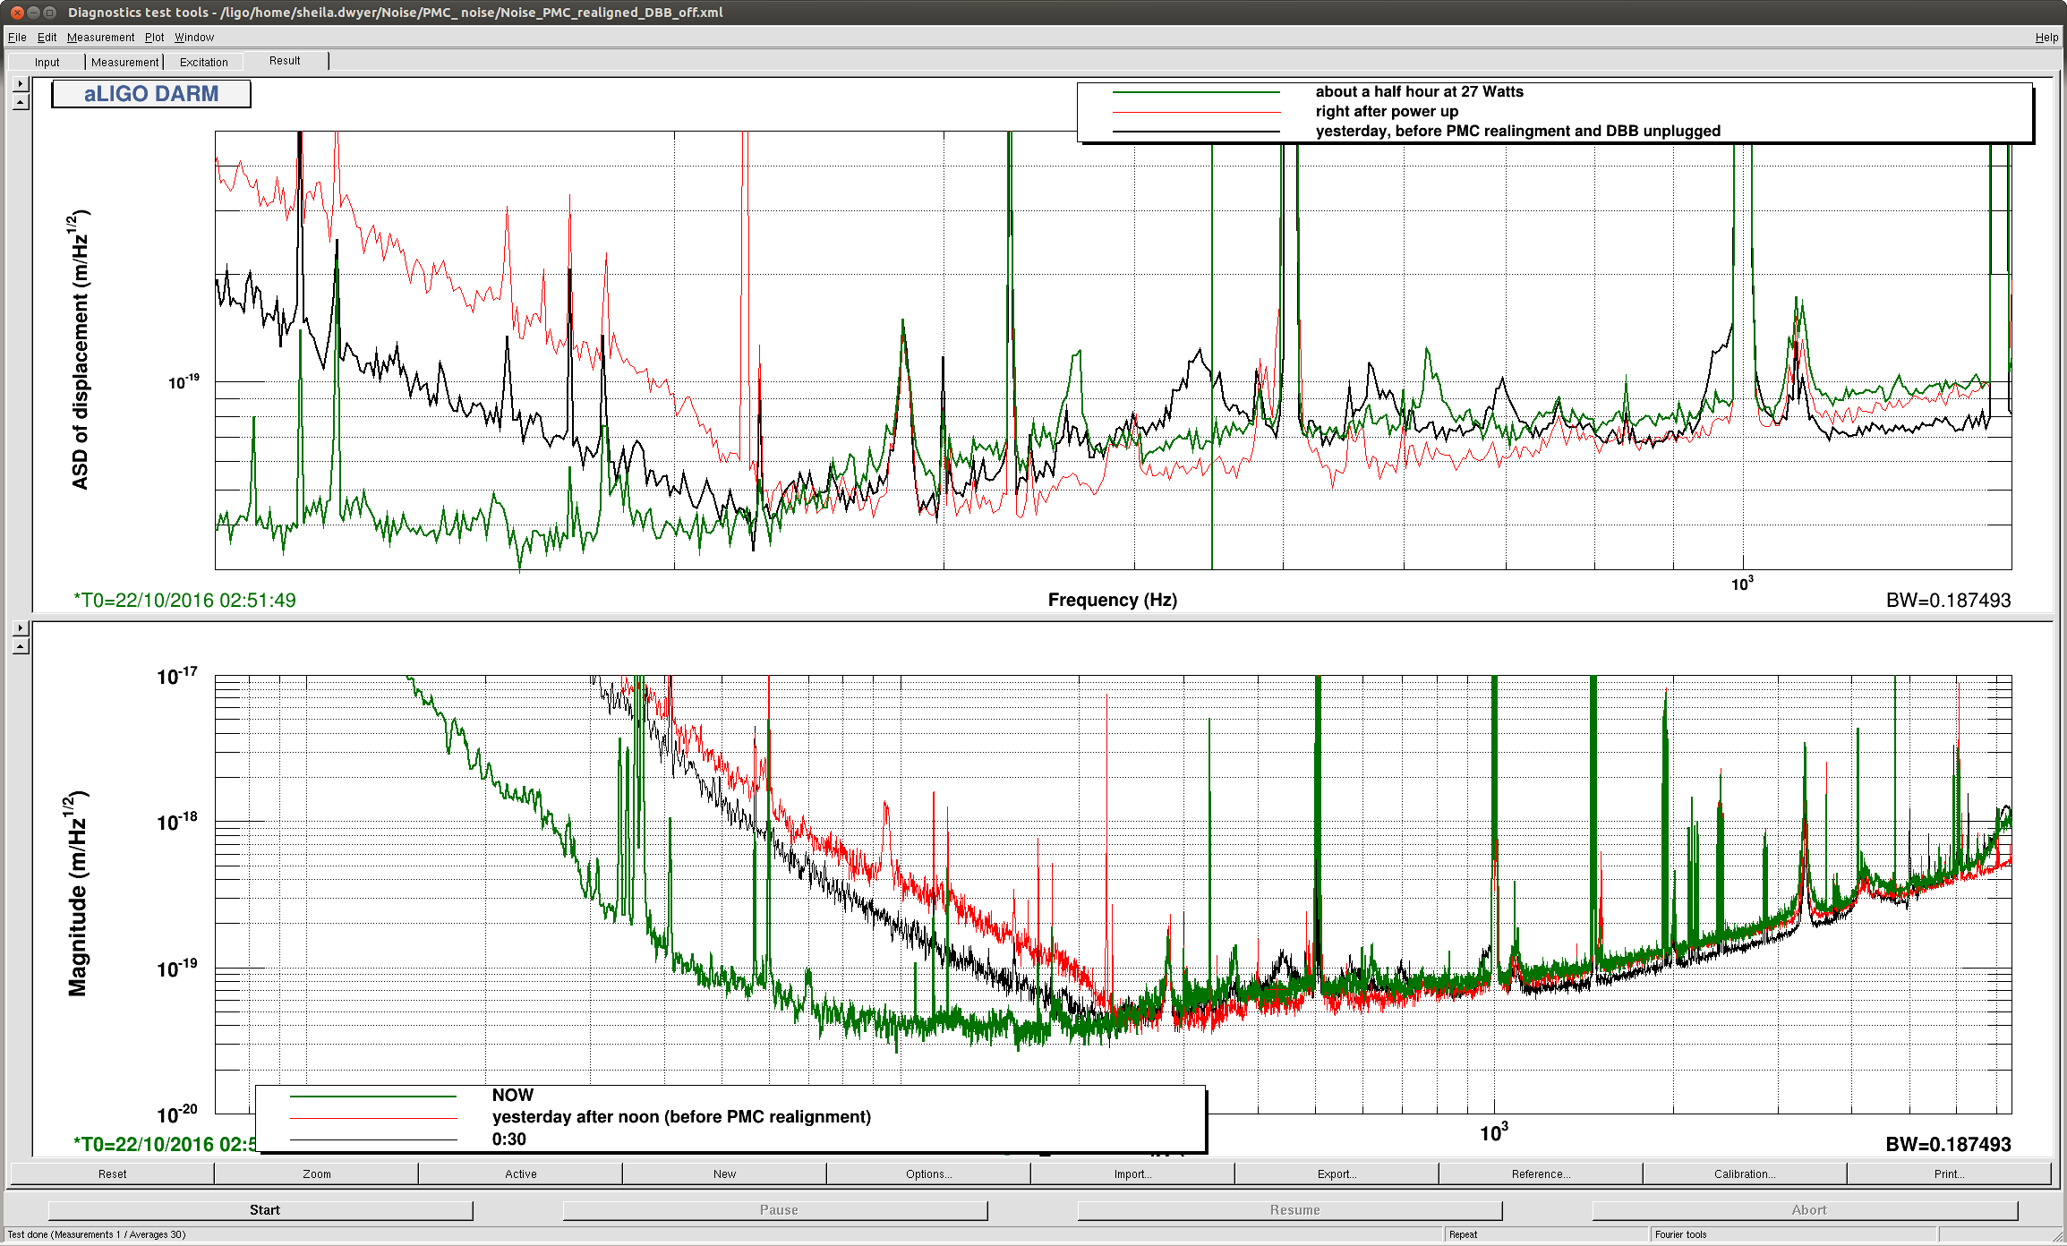2067x1246 pixels.
Task: Click the Pause button
Action: point(775,1209)
